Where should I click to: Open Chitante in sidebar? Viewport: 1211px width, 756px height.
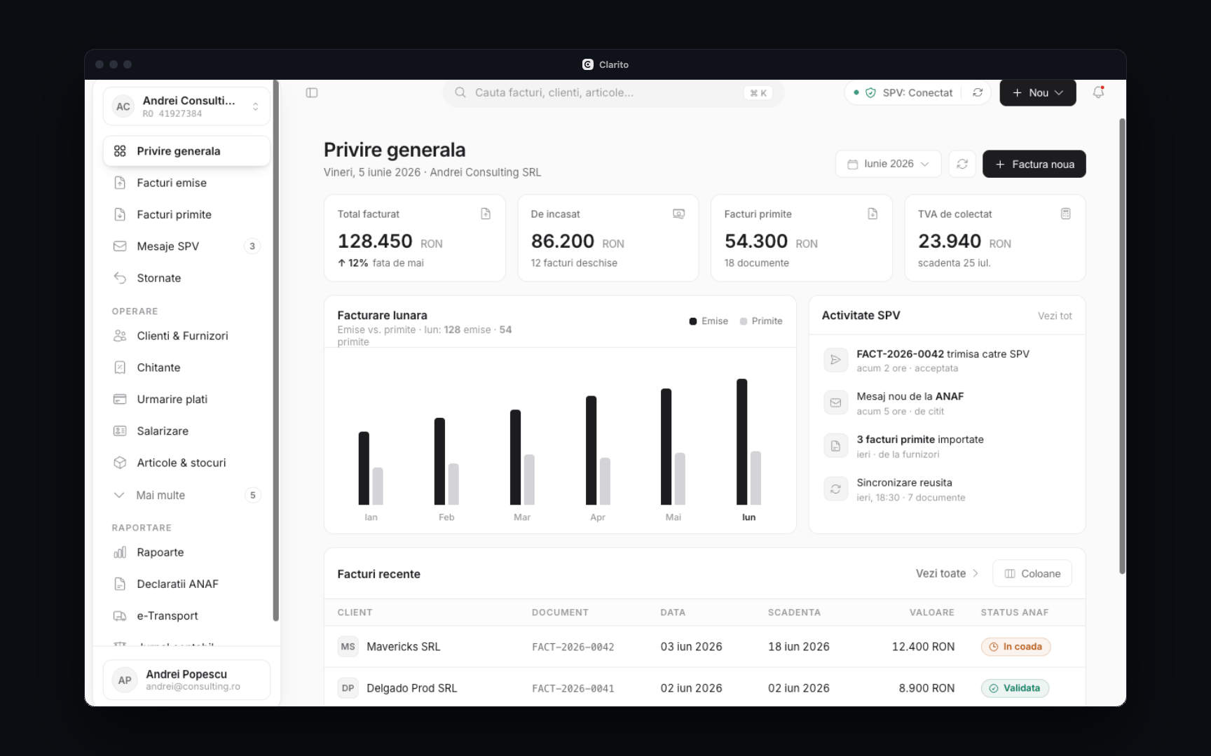[x=186, y=367]
